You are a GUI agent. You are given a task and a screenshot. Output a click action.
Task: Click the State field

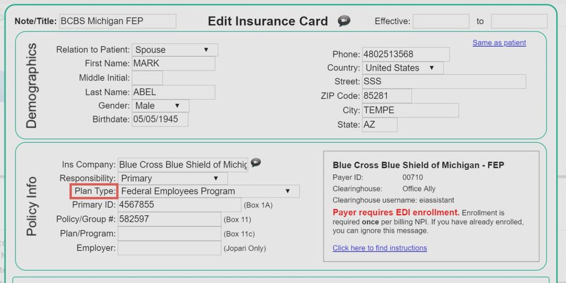click(380, 125)
